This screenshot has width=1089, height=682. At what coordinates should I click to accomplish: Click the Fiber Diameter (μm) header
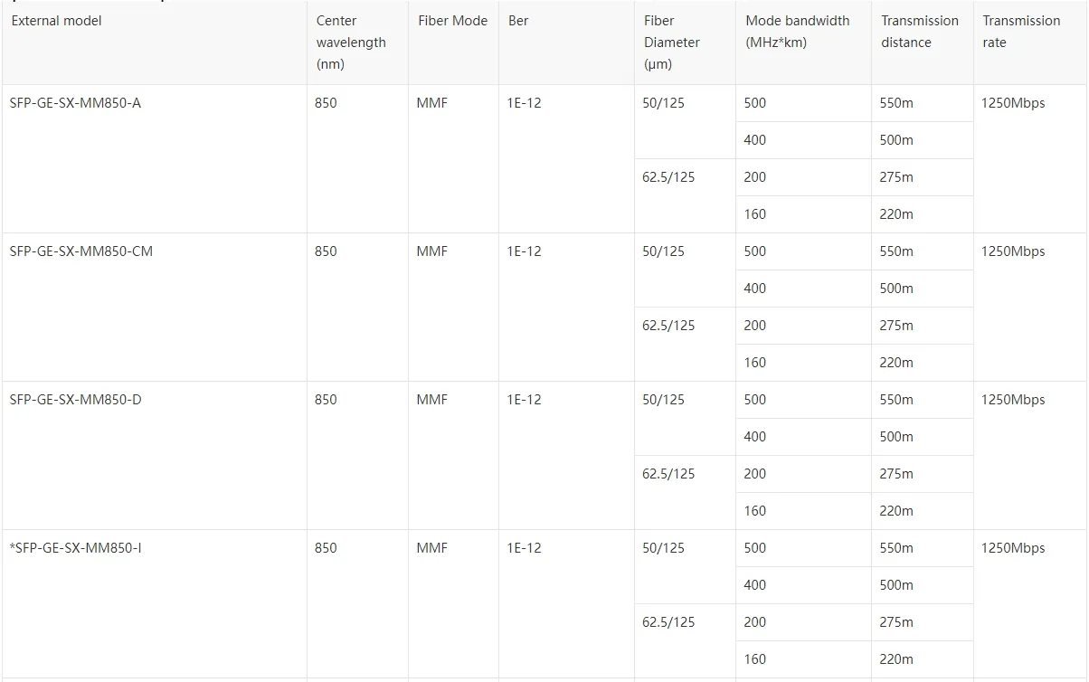click(672, 43)
